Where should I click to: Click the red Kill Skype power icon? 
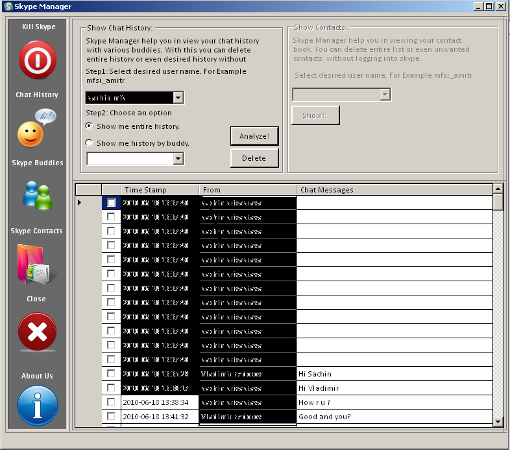tap(38, 60)
